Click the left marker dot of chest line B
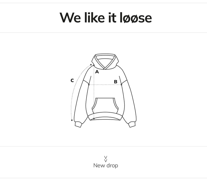Screen dimensions: 207x181 click(x=89, y=85)
